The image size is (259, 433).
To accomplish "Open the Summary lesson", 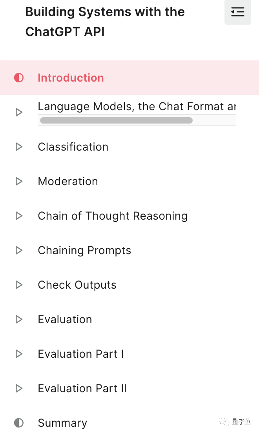I will [x=62, y=423].
